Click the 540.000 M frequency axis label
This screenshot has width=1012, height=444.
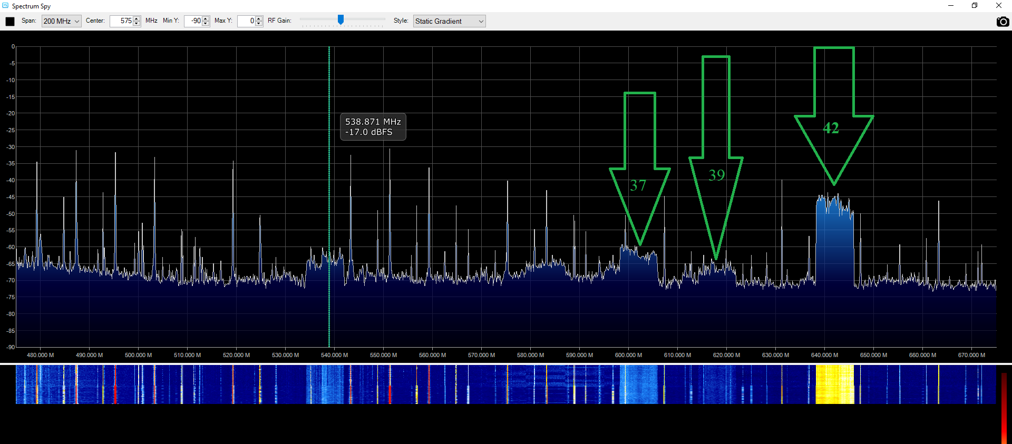pyautogui.click(x=335, y=355)
